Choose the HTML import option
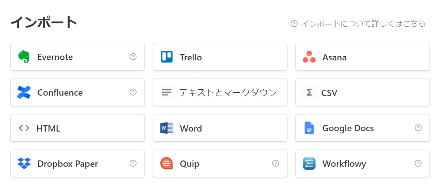The height and width of the screenshot is (189, 441). tap(78, 128)
